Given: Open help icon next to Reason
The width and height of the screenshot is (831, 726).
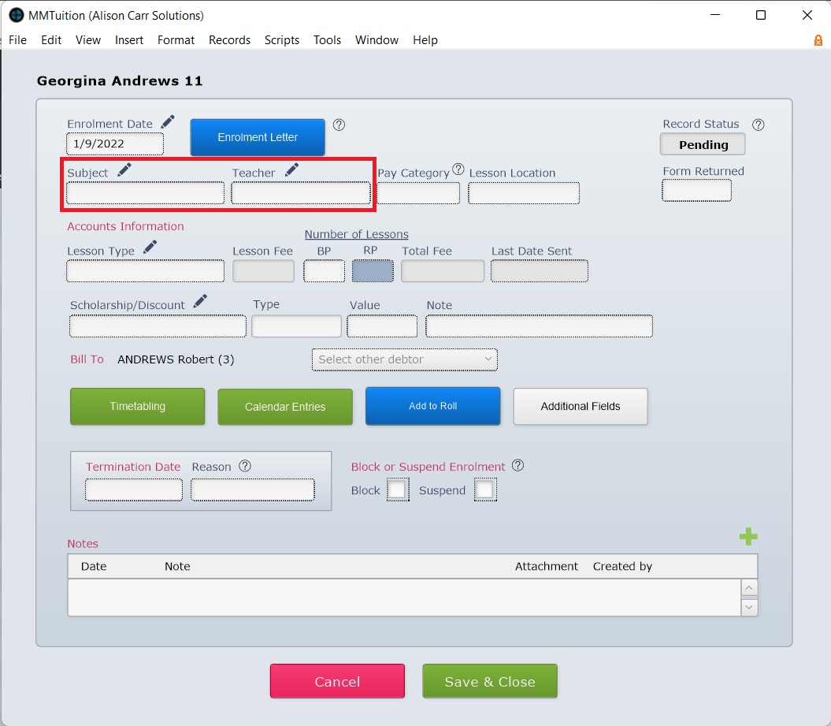Looking at the screenshot, I should 245,466.
